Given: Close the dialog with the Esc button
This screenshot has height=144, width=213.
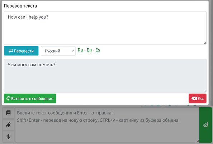Looking at the screenshot, I should tap(198, 98).
